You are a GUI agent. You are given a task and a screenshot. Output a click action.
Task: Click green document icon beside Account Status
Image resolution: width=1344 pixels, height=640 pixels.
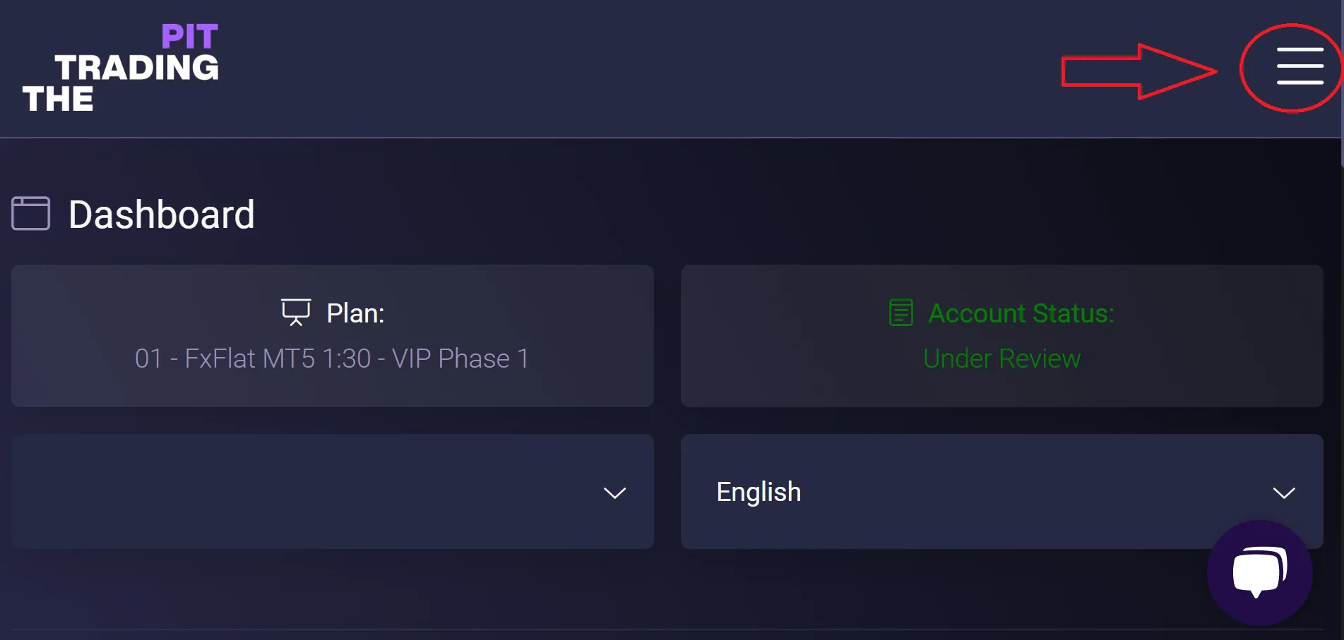tap(901, 313)
